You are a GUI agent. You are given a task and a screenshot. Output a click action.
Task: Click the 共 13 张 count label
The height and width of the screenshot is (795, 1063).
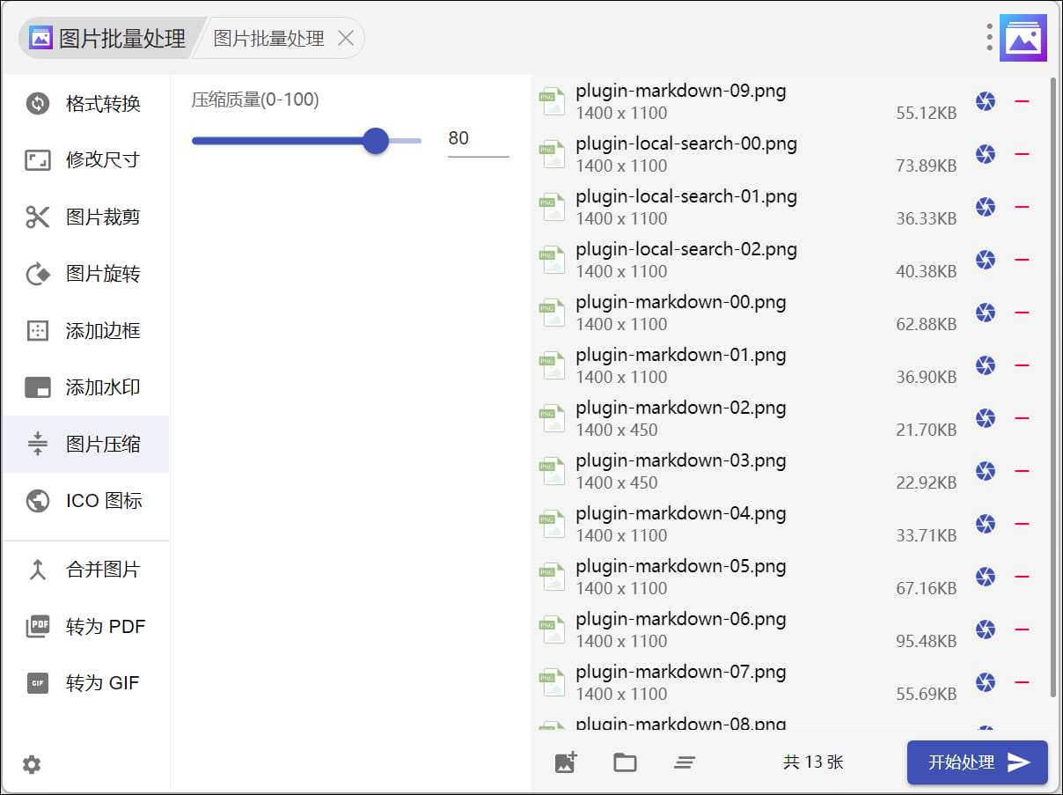pos(813,762)
